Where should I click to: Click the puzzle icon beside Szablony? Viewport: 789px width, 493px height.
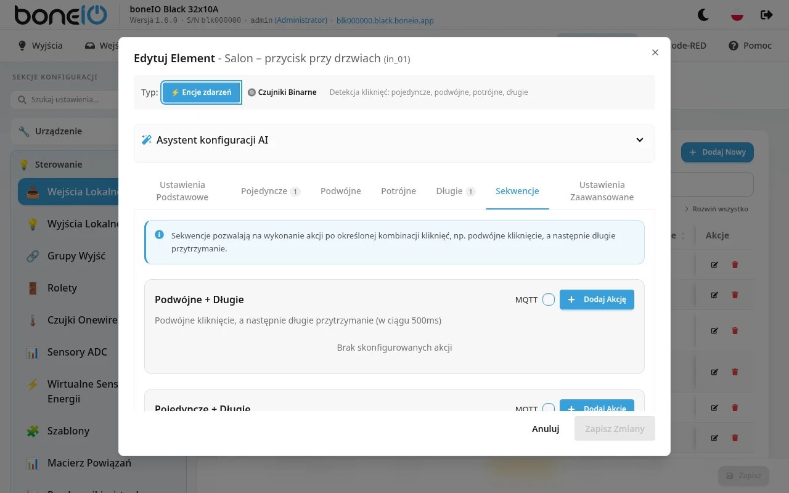click(33, 431)
